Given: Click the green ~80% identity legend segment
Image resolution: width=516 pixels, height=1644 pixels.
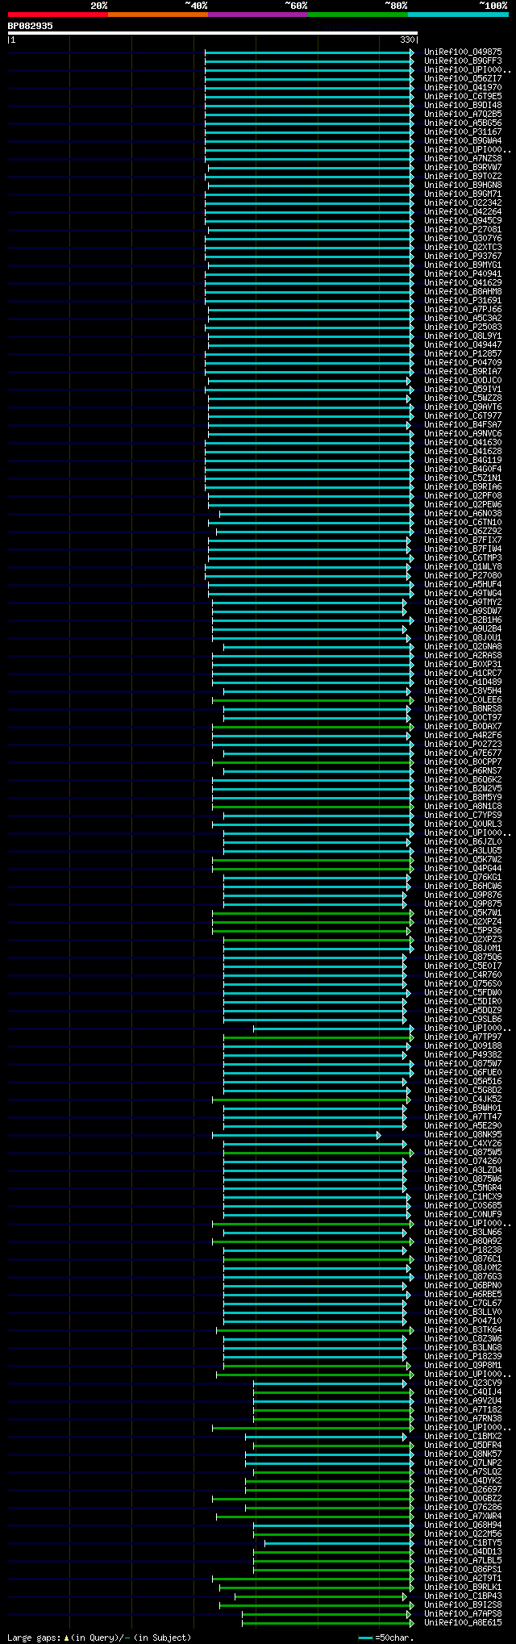Looking at the screenshot, I should (358, 15).
